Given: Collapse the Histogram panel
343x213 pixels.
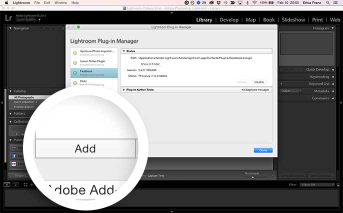Looking at the screenshot, I should pos(332,28).
